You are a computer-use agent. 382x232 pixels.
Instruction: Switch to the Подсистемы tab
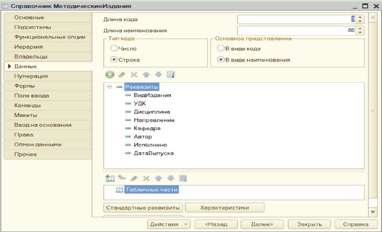pos(48,27)
